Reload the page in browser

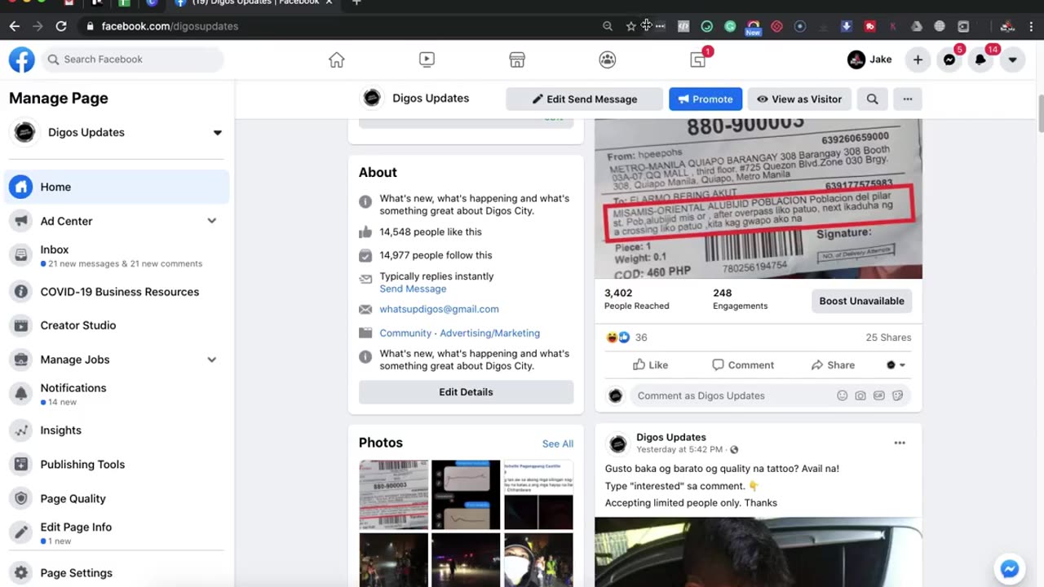coord(61,26)
